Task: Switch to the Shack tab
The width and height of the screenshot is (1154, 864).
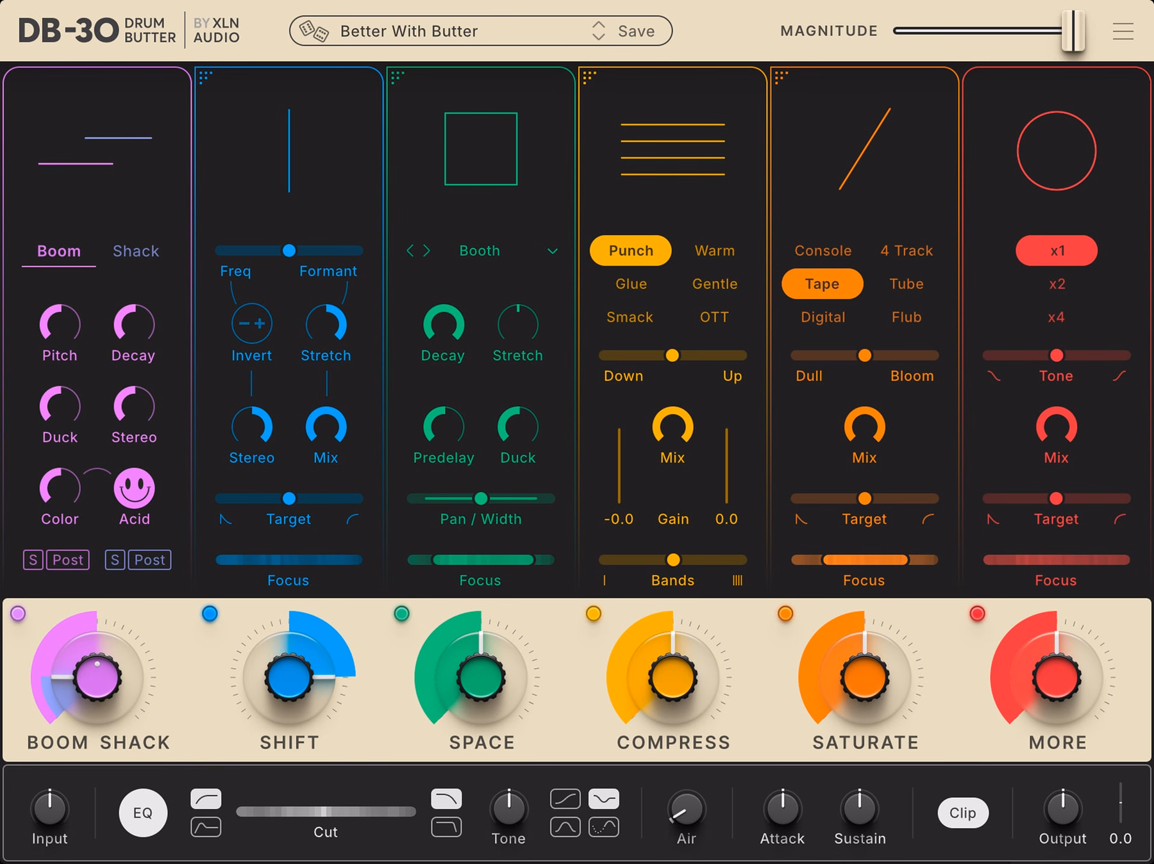Action: coord(136,251)
